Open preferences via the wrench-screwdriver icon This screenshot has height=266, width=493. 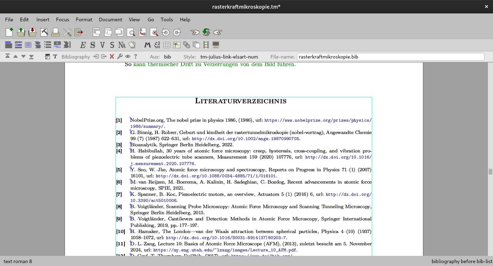pos(67,32)
